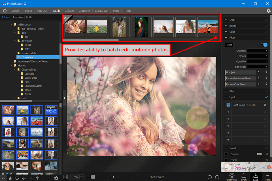The width and height of the screenshot is (272, 181).
Task: Enable the Curves checkbox in Insert section
Action: pyautogui.click(x=226, y=154)
